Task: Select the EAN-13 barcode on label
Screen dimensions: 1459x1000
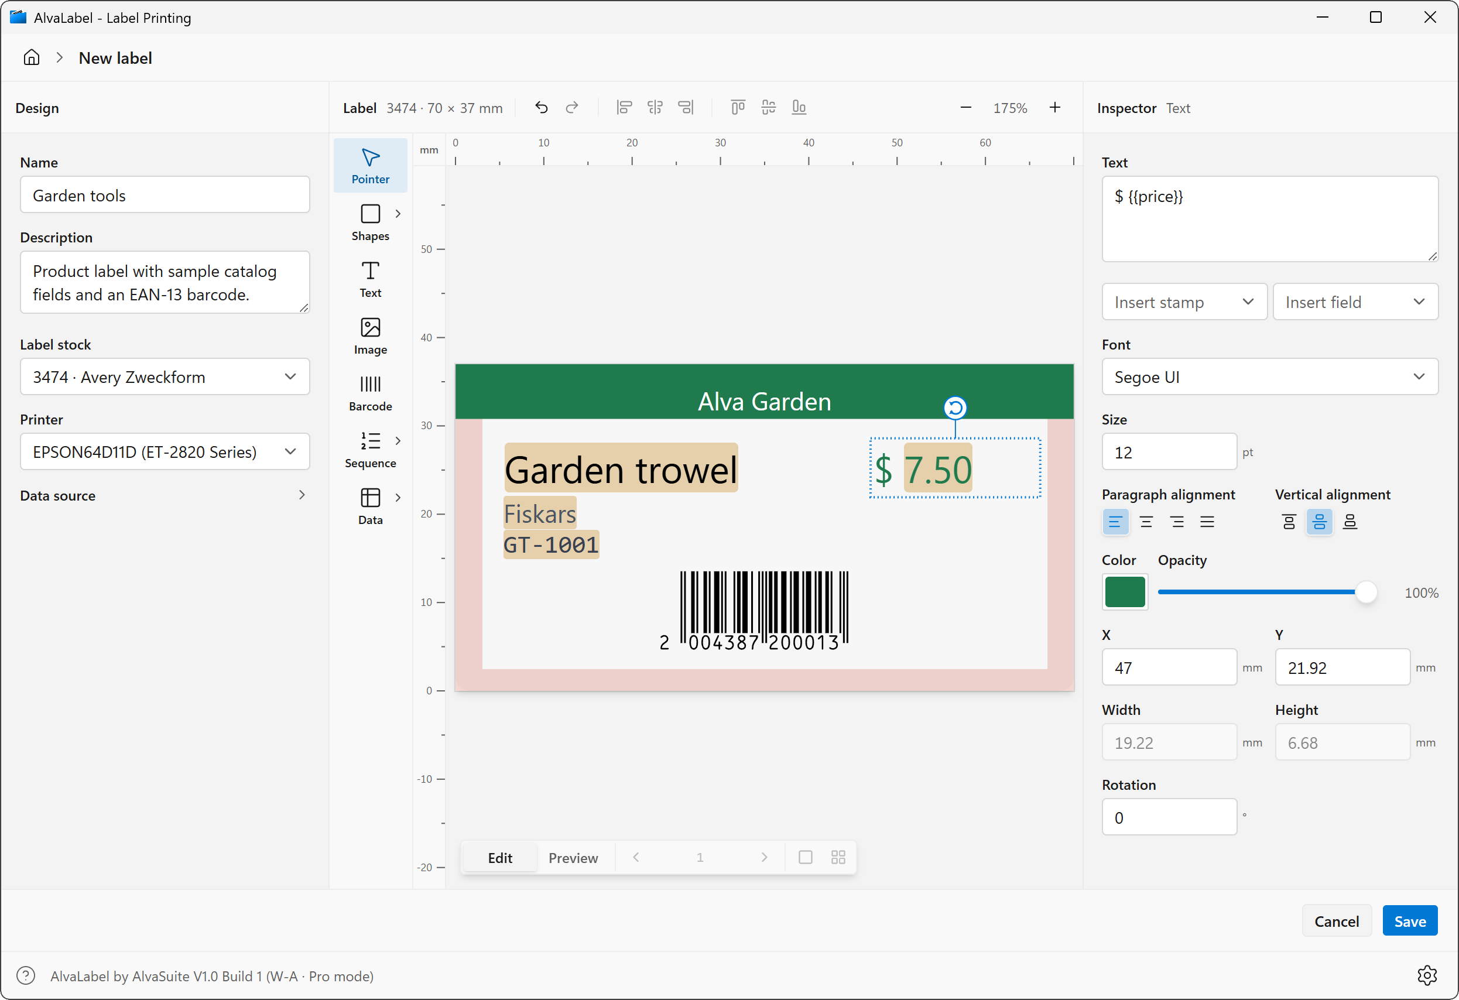Action: (x=754, y=611)
